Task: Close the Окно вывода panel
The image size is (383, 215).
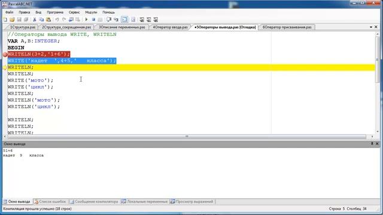Action: click(x=377, y=143)
